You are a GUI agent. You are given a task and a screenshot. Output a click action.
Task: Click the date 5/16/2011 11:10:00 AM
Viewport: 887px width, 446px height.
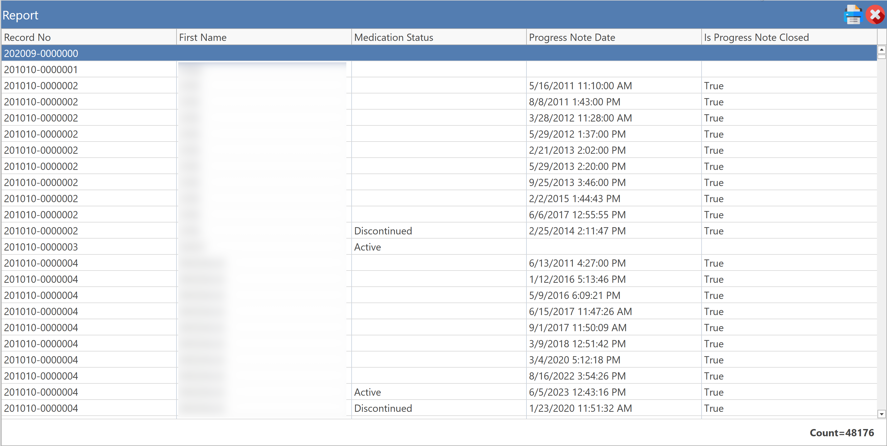[580, 86]
